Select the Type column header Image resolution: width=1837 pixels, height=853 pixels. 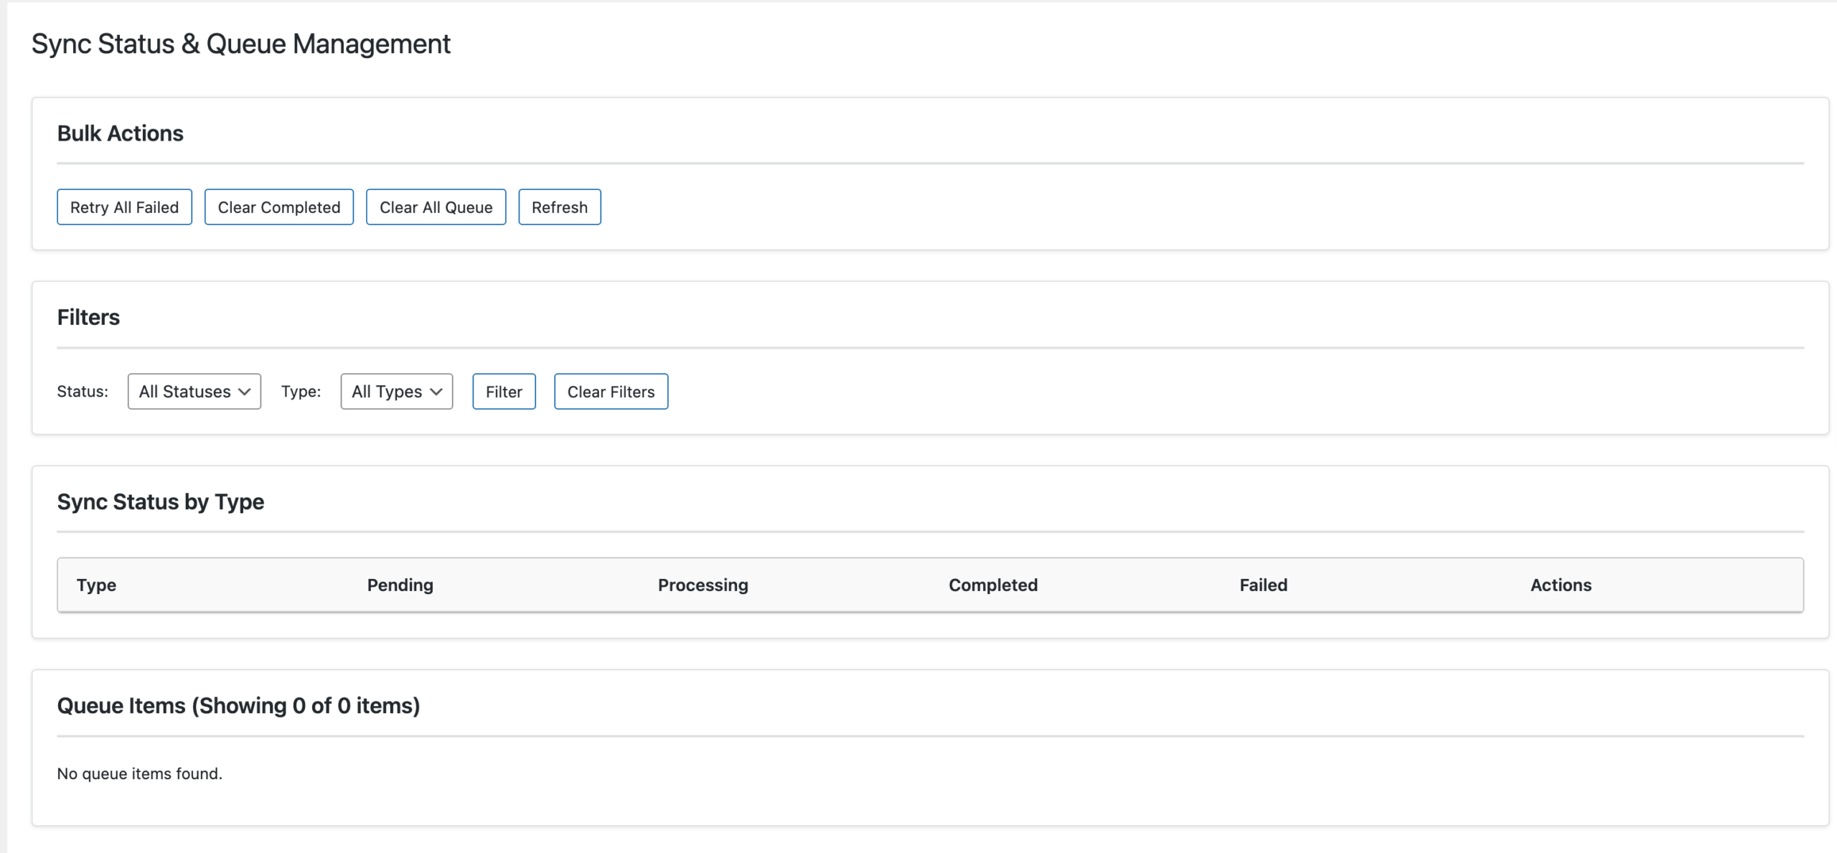(x=96, y=585)
